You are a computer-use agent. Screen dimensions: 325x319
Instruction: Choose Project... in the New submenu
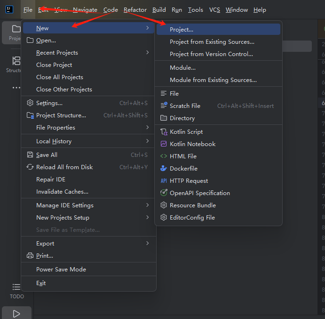pos(218,29)
